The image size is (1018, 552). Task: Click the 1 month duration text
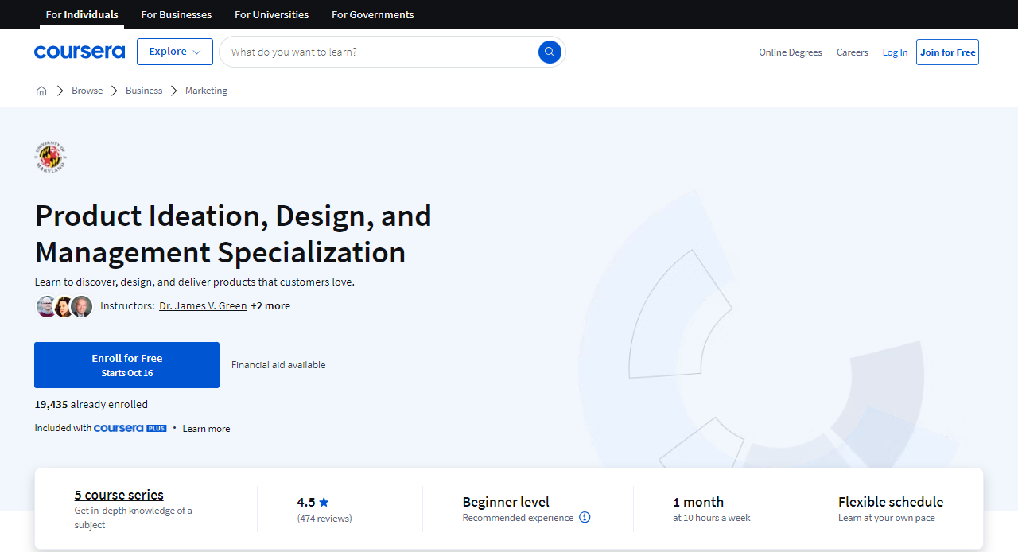[698, 502]
